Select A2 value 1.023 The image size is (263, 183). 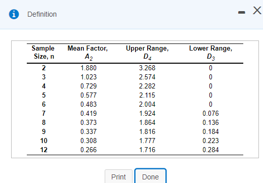89,77
